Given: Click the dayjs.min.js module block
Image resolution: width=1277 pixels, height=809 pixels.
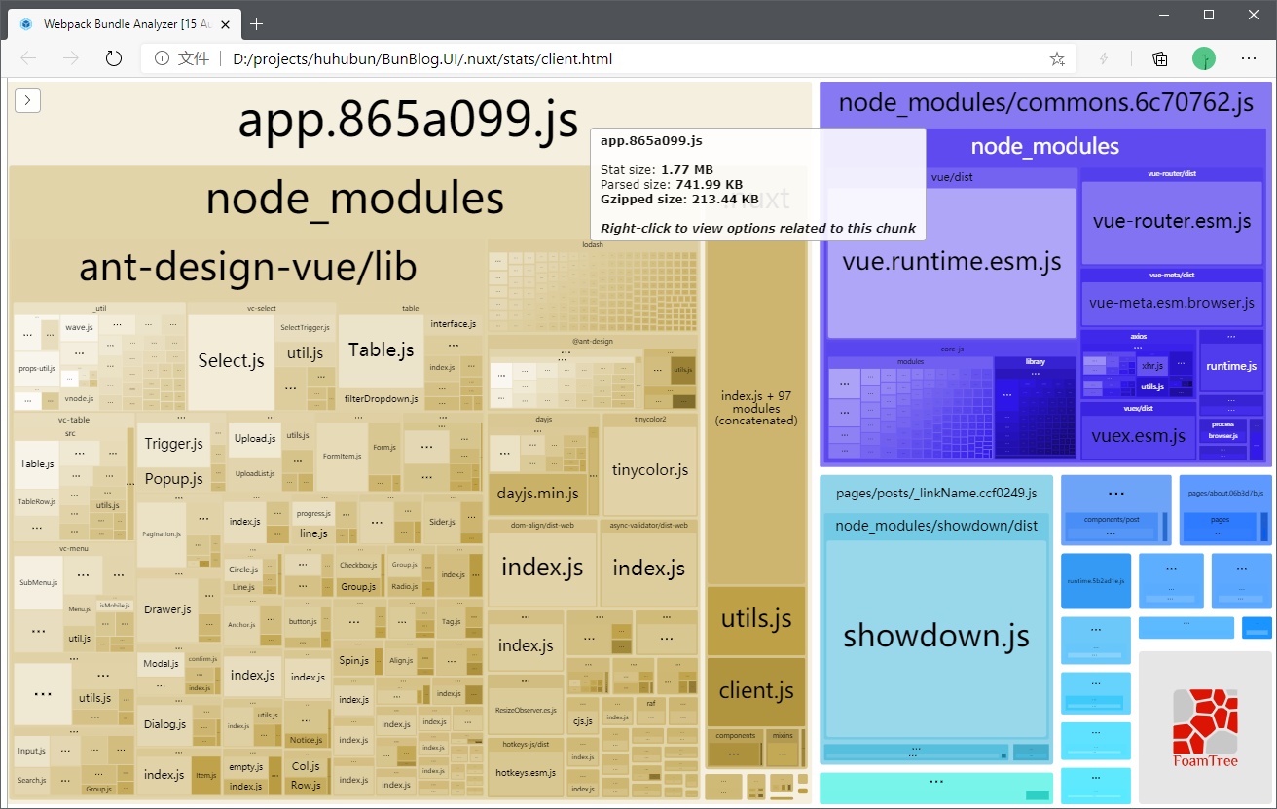Looking at the screenshot, I should coord(537,494).
